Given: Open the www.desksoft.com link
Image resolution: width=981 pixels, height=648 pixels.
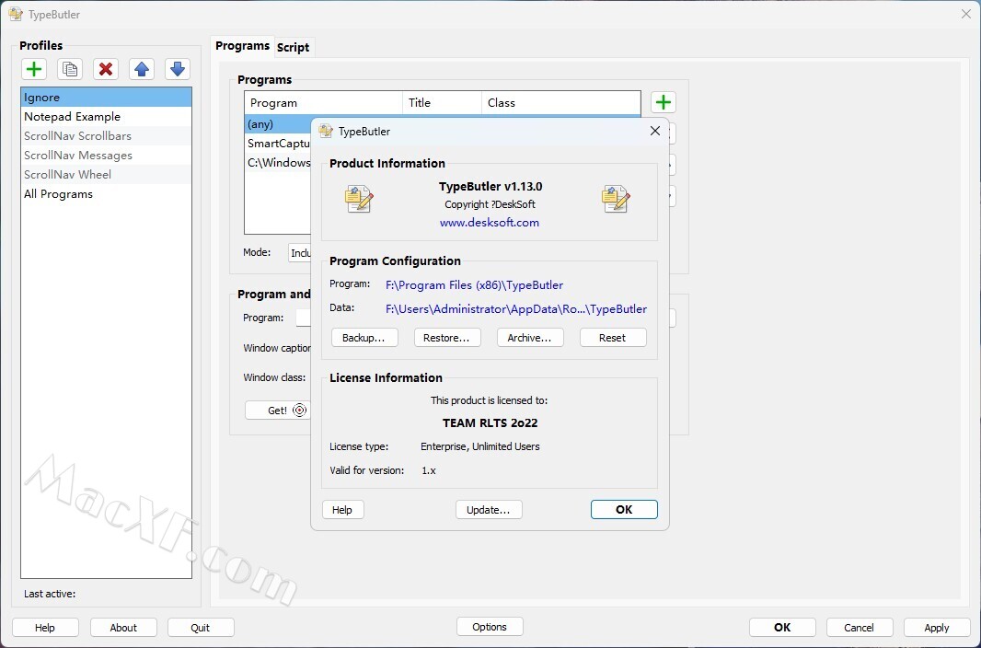Looking at the screenshot, I should coord(490,223).
